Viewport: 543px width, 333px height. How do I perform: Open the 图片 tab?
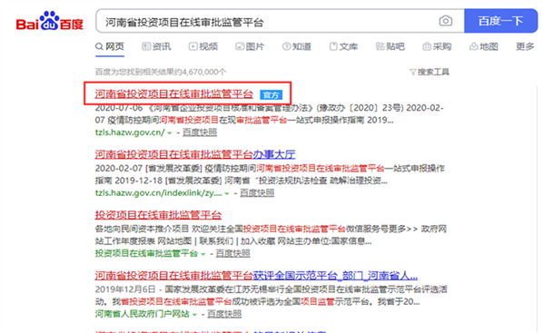(x=250, y=46)
